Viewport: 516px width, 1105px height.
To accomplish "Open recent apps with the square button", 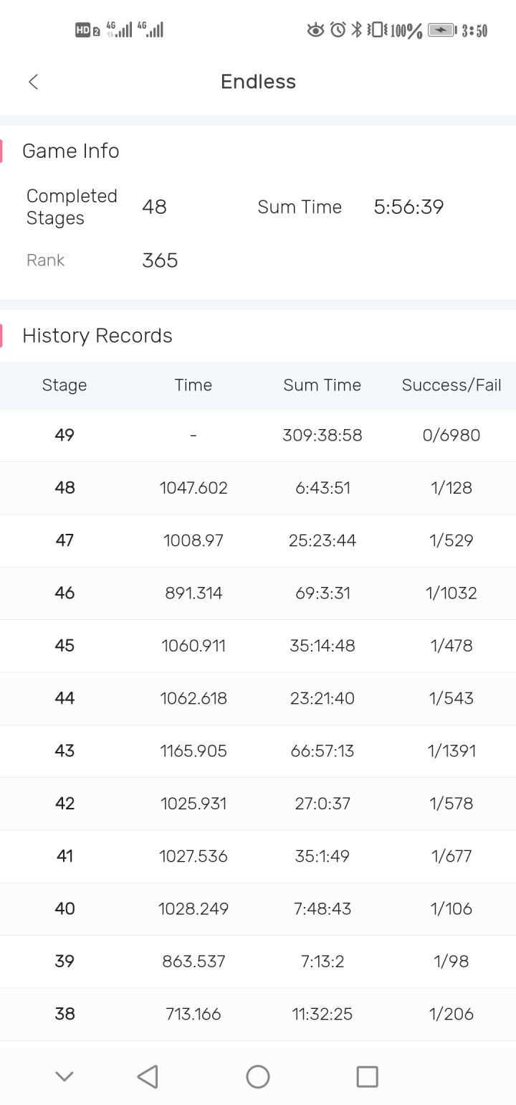I will tap(367, 1076).
